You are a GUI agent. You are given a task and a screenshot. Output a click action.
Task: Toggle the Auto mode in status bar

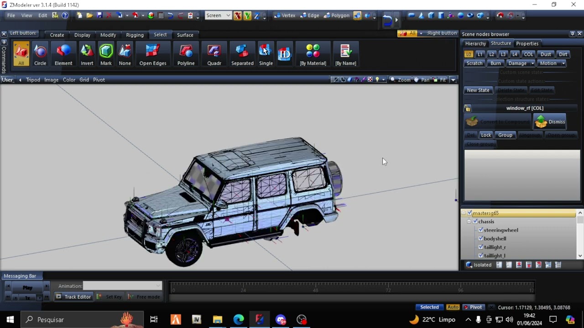[453, 307]
